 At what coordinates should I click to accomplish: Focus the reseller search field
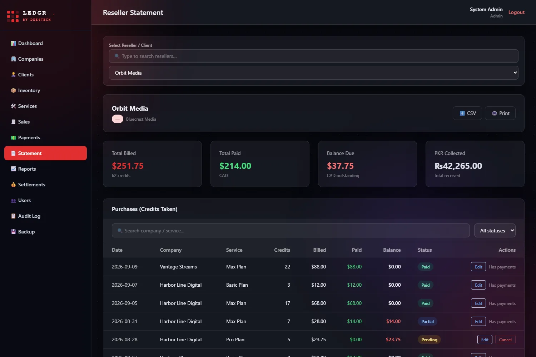pos(314,56)
